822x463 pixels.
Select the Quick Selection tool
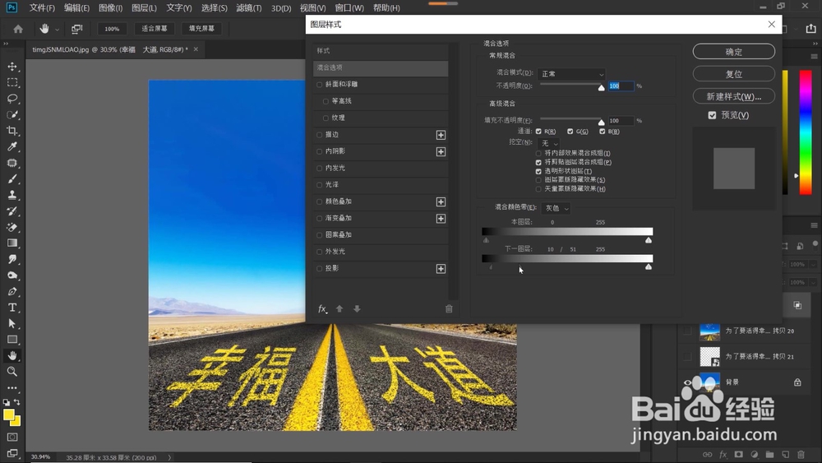pos(12,115)
